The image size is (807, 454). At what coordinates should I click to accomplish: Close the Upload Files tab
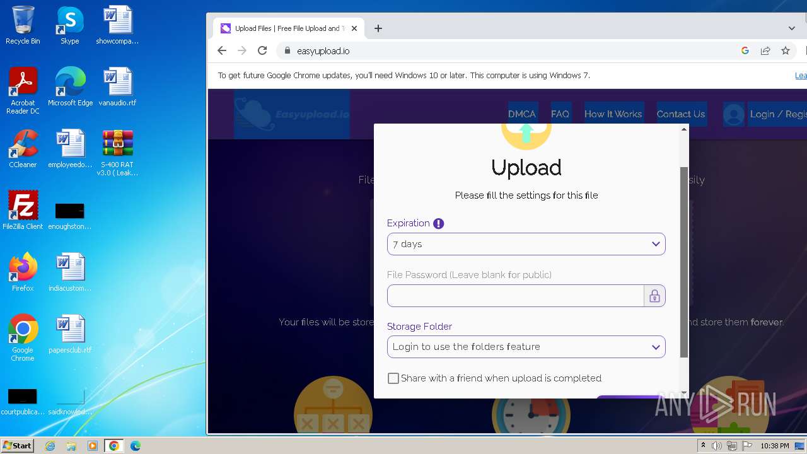[354, 28]
